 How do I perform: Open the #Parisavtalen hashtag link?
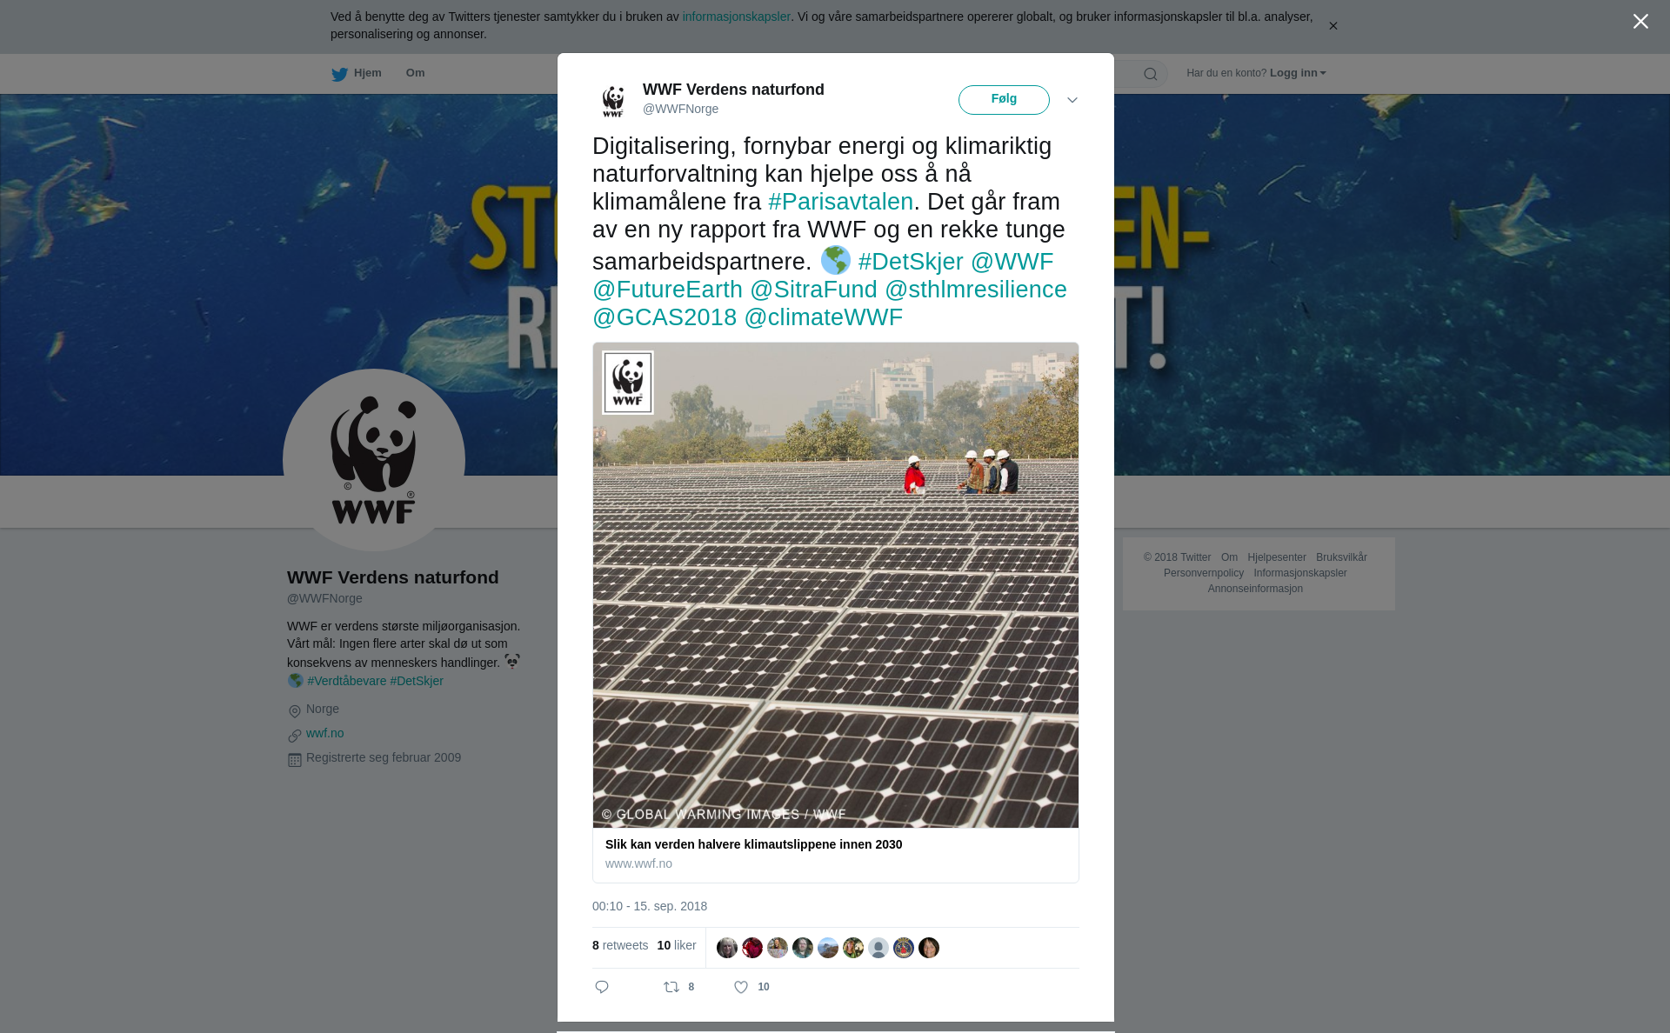(x=841, y=202)
